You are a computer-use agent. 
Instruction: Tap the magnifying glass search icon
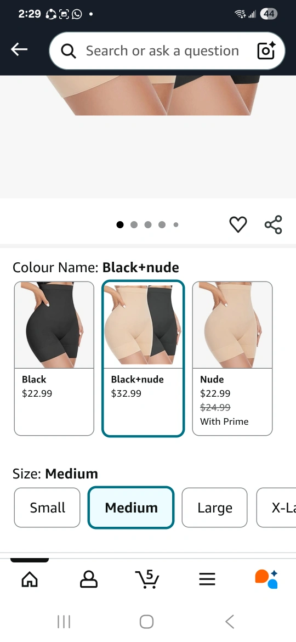click(69, 51)
